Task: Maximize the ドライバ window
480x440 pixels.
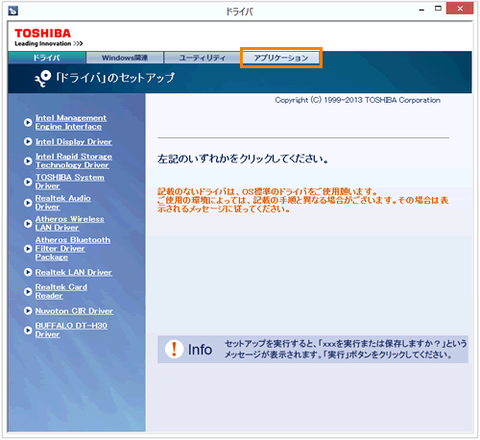Action: [x=438, y=9]
